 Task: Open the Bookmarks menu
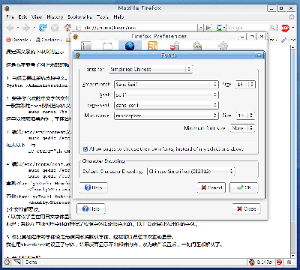[x=79, y=17]
